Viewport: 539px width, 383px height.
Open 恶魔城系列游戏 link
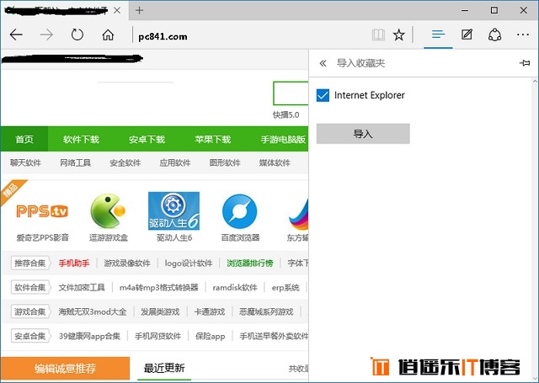(266, 311)
